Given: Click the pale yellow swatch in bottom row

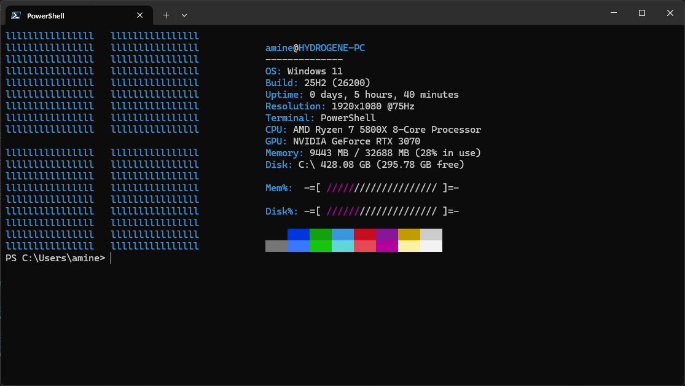Looking at the screenshot, I should [409, 246].
